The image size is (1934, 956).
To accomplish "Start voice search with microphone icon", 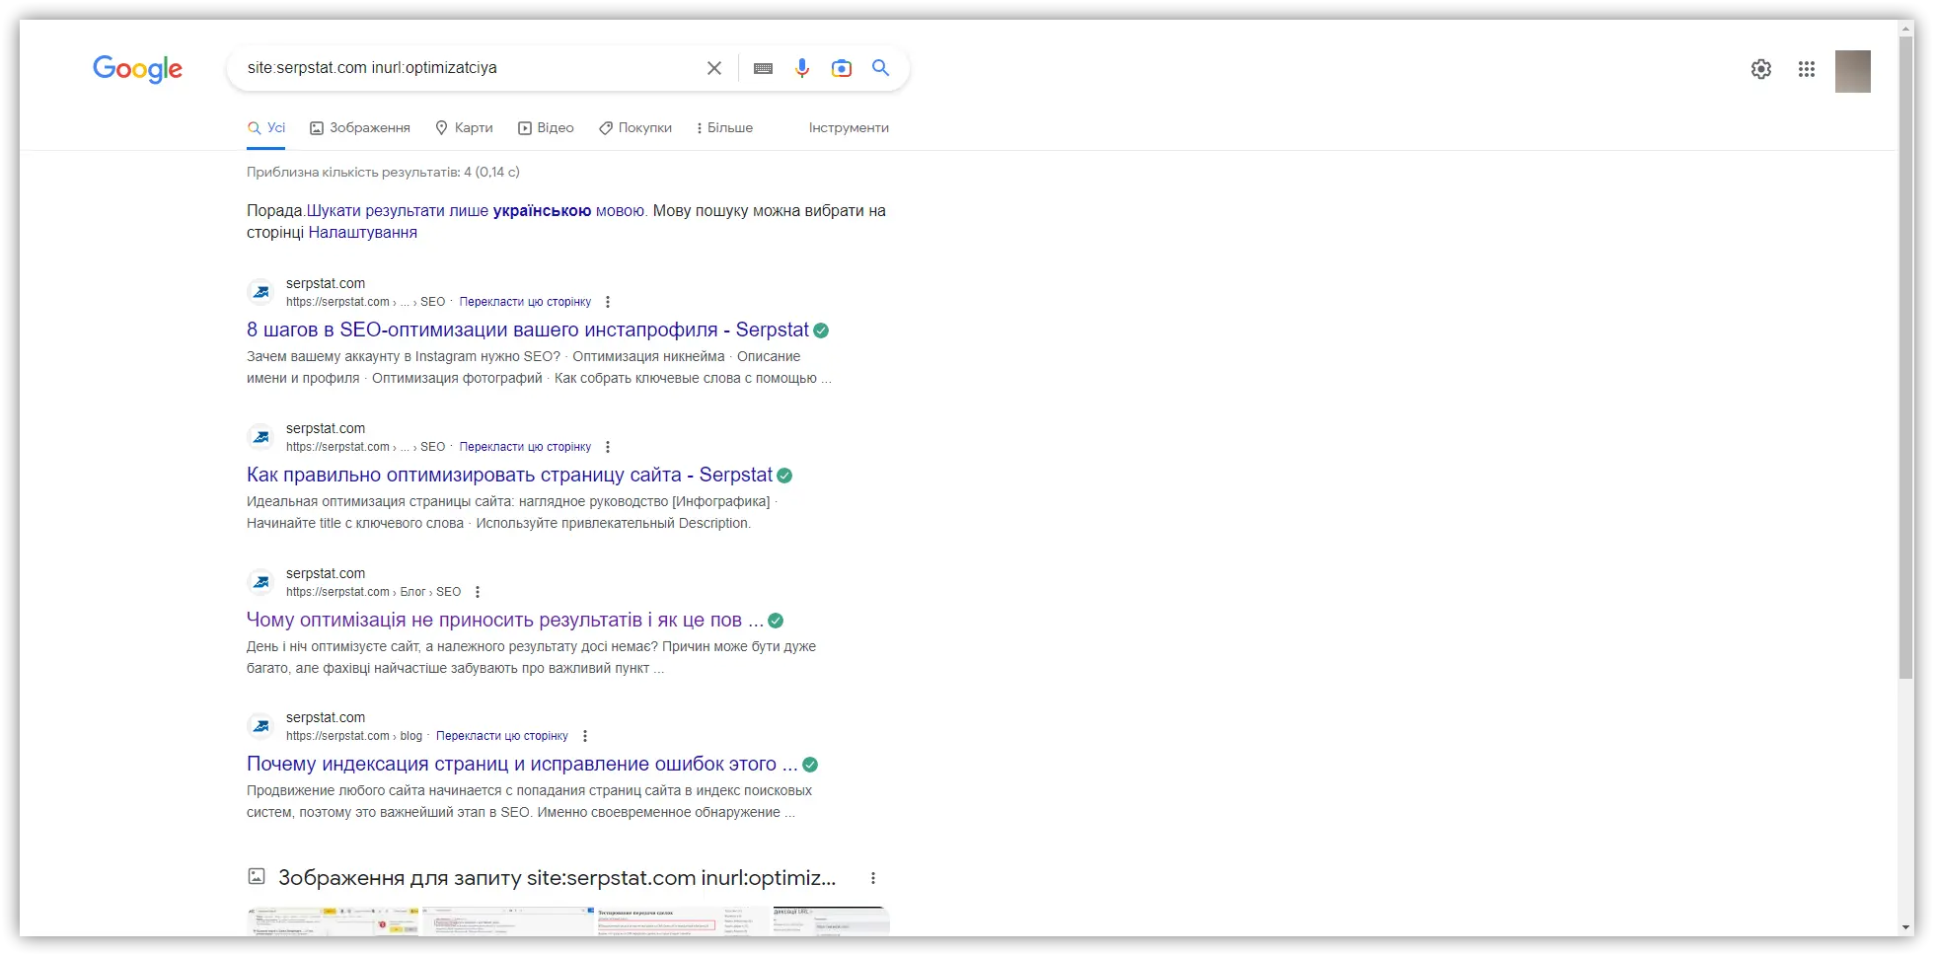I will tap(802, 68).
